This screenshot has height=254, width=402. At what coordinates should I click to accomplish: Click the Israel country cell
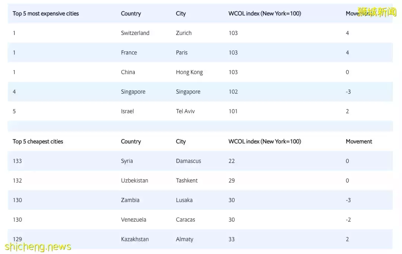pyautogui.click(x=127, y=111)
